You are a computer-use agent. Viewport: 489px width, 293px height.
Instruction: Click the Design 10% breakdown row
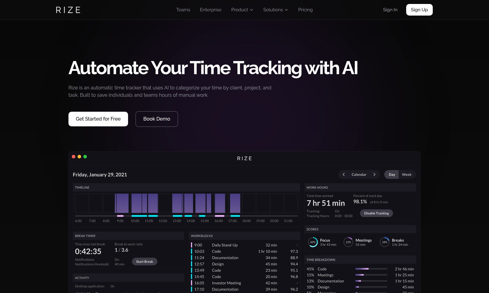pos(360,287)
